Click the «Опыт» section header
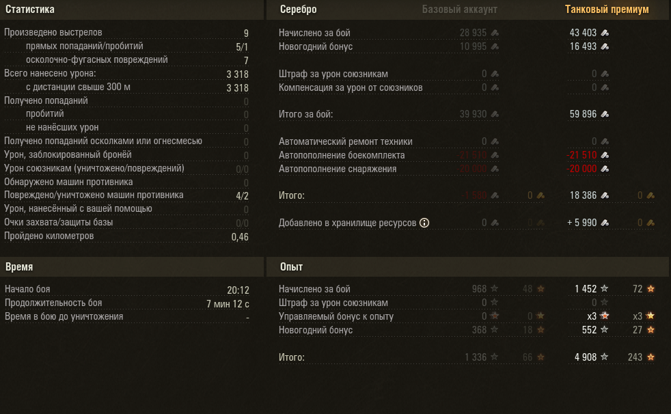671x414 pixels. [292, 266]
